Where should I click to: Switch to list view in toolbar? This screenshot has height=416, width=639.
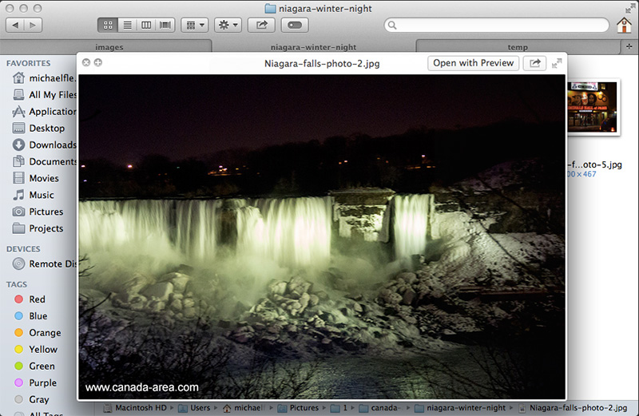pos(127,26)
